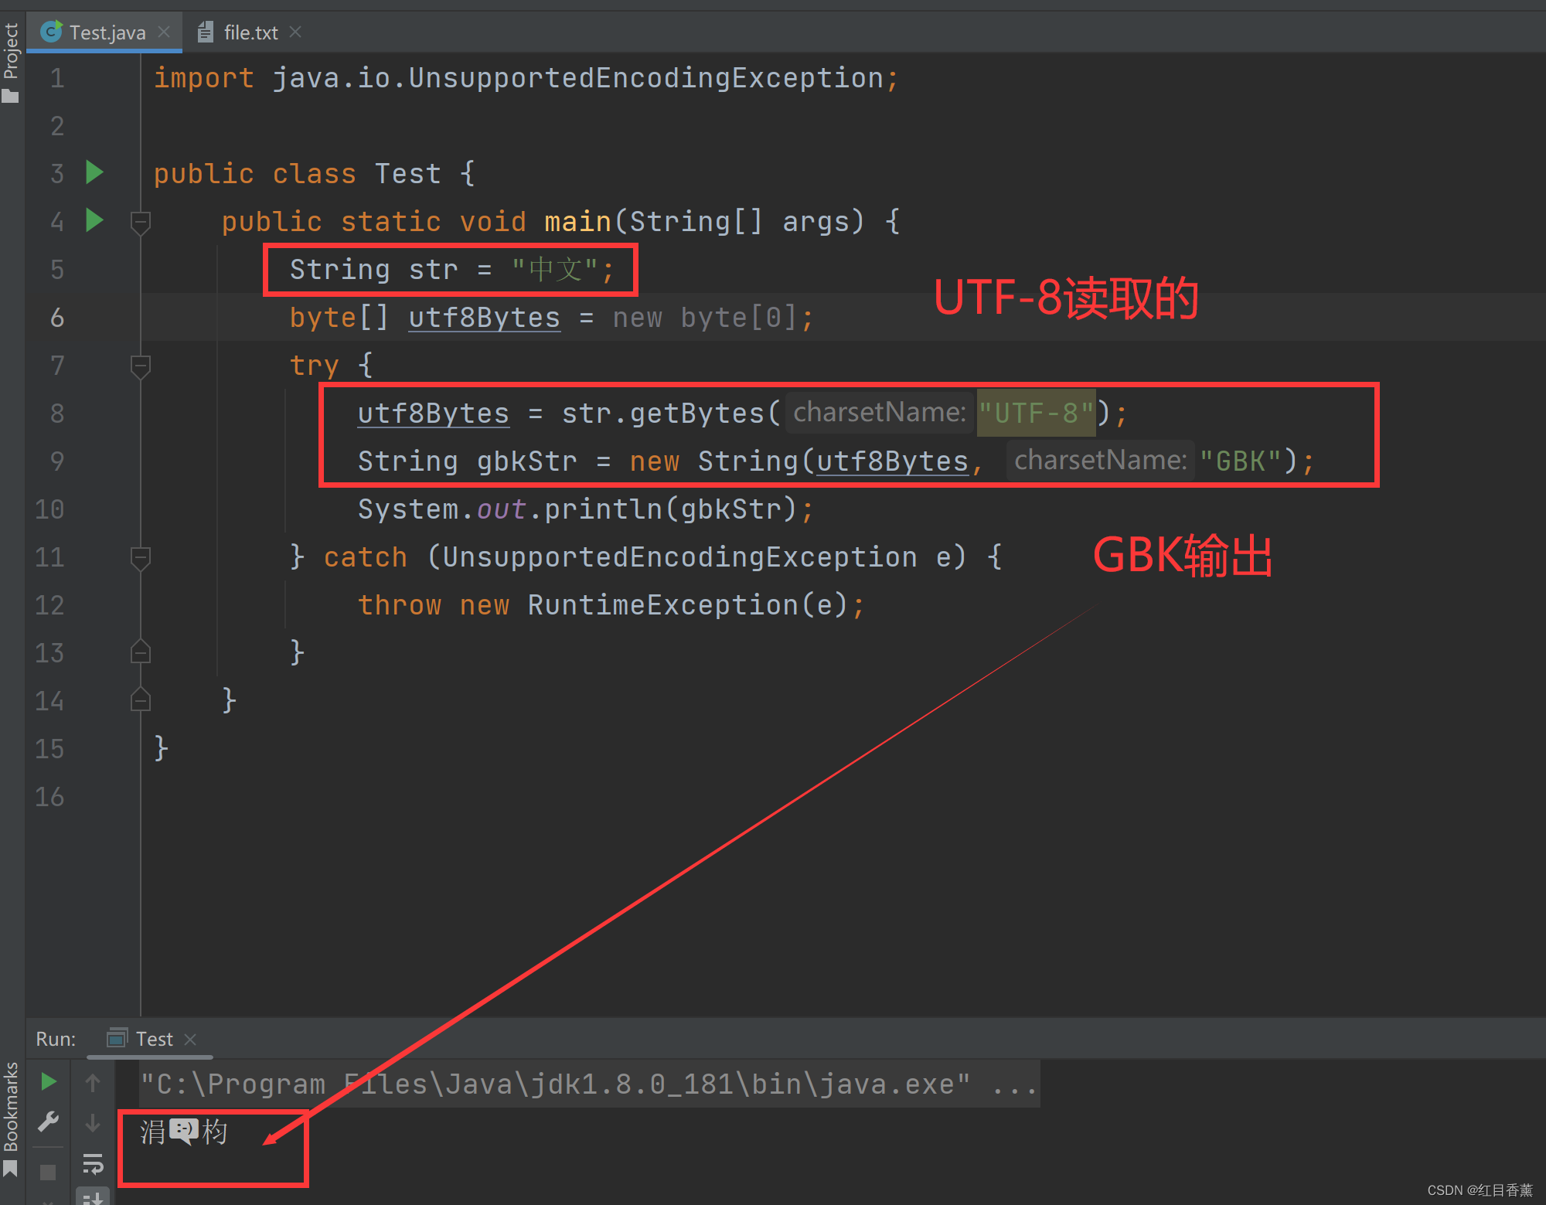The height and width of the screenshot is (1205, 1546).
Task: Click line number 10 in the gutter
Action: [x=50, y=509]
